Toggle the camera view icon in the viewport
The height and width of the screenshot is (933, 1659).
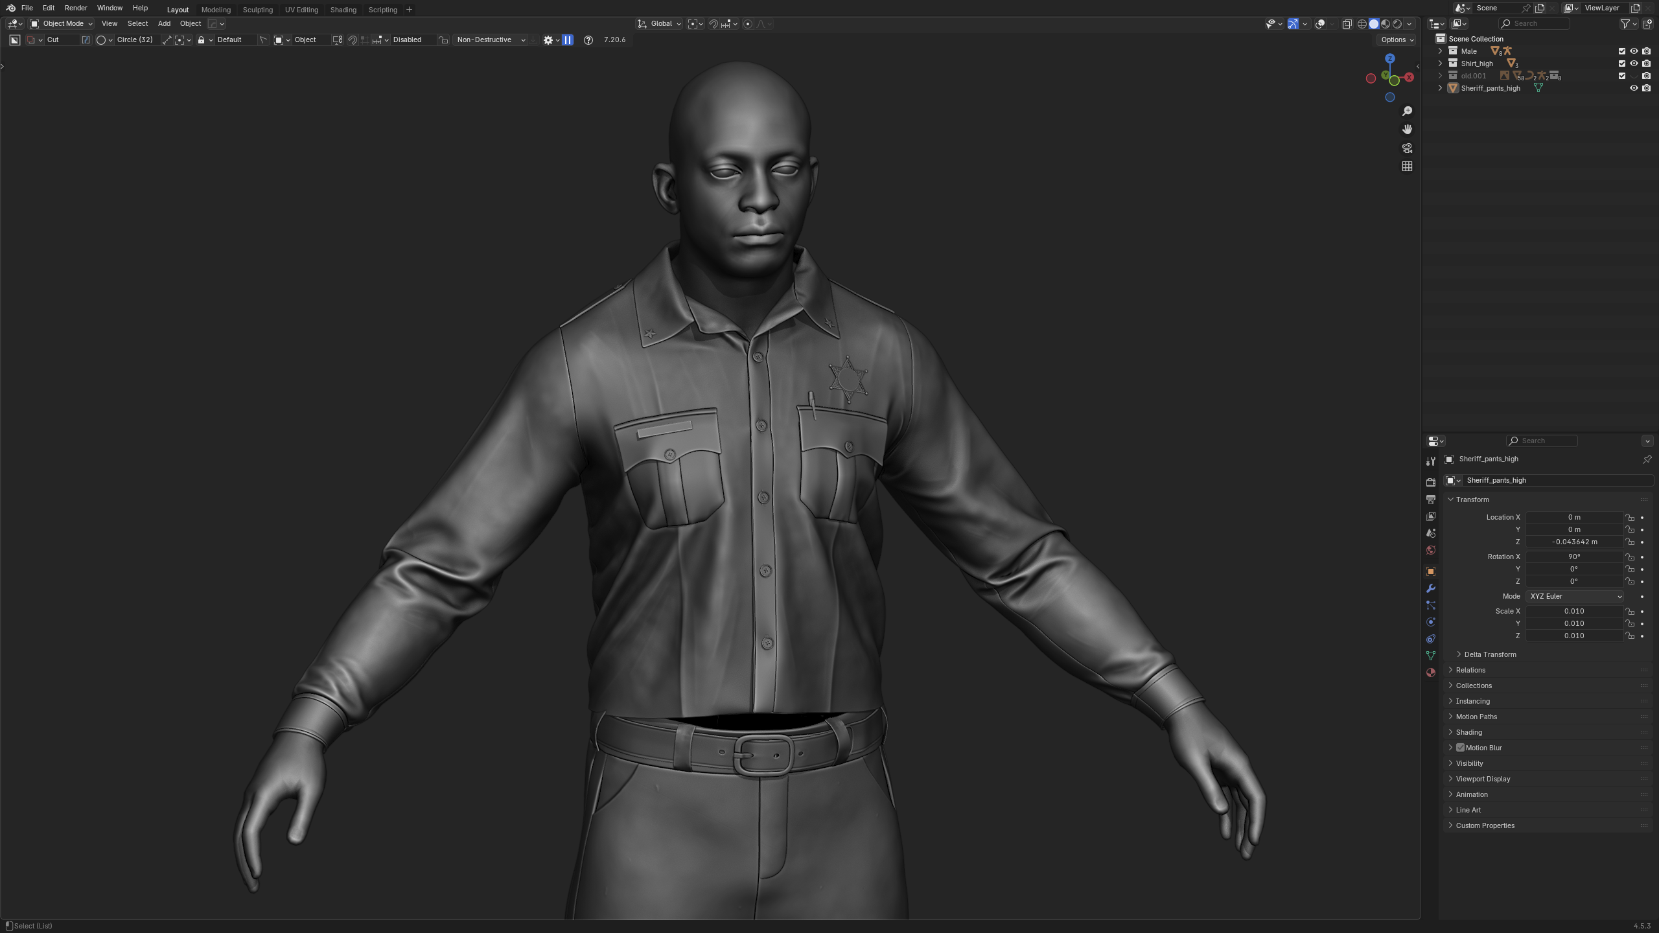[1407, 148]
